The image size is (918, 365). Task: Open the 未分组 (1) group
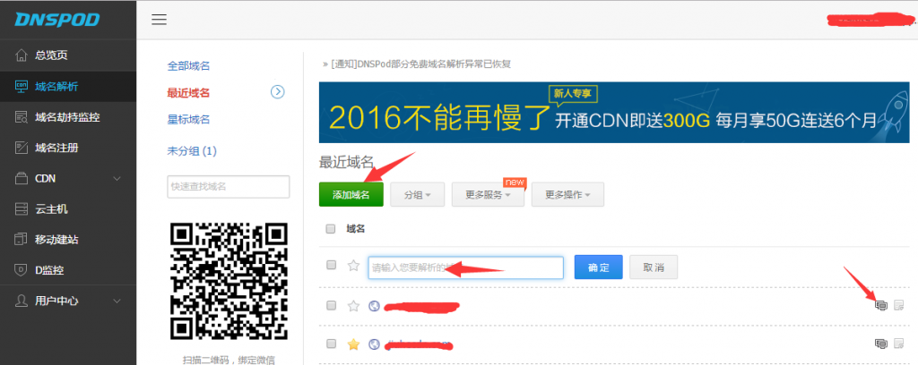(x=192, y=151)
